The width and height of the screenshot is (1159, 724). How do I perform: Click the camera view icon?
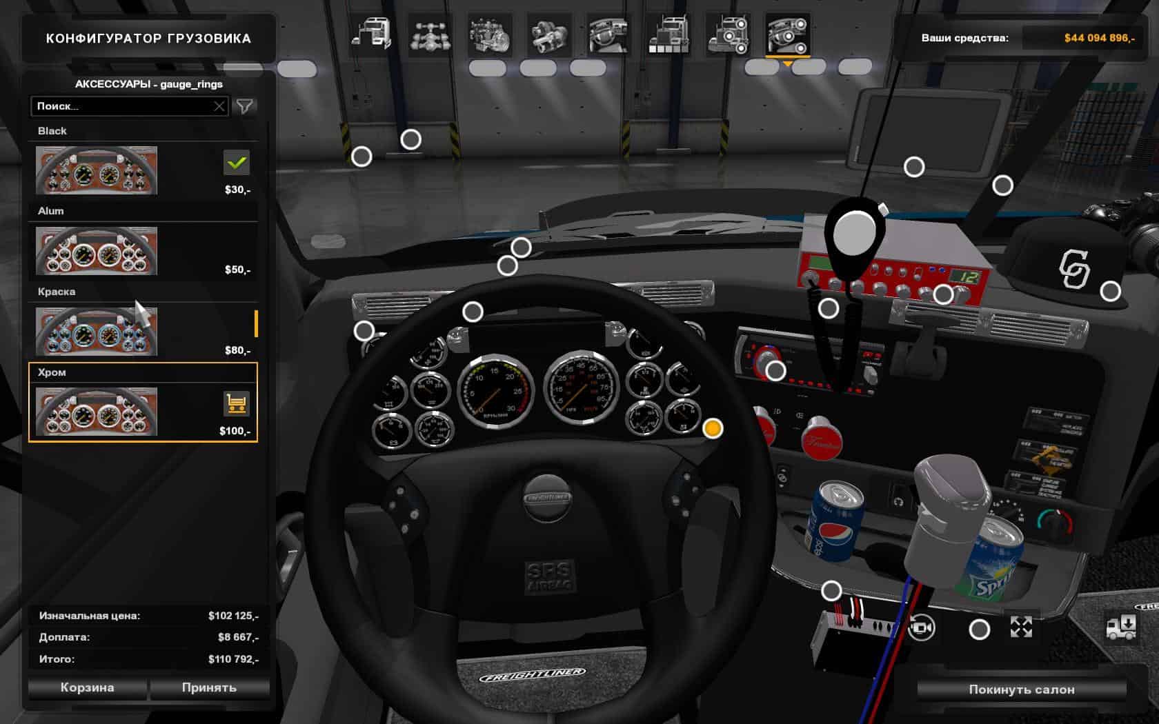point(921,628)
